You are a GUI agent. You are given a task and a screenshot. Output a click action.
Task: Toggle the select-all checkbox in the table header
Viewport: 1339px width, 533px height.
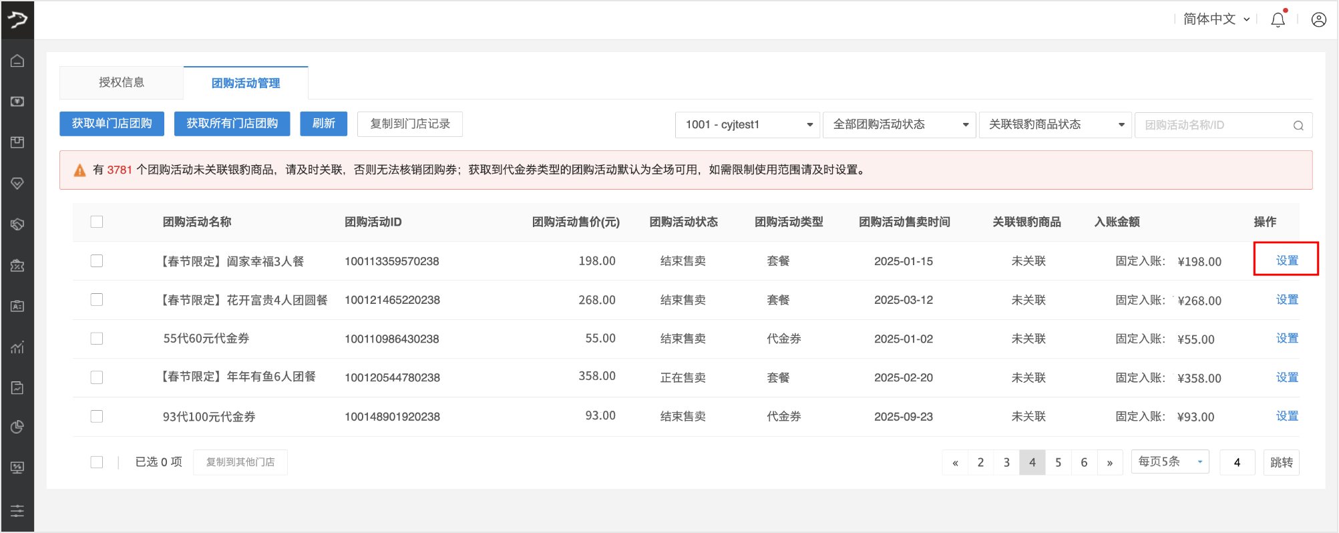click(x=97, y=222)
